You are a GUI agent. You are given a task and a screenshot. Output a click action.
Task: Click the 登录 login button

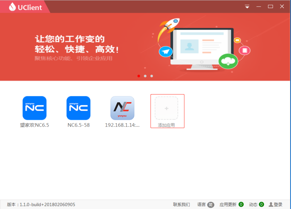click(x=275, y=205)
